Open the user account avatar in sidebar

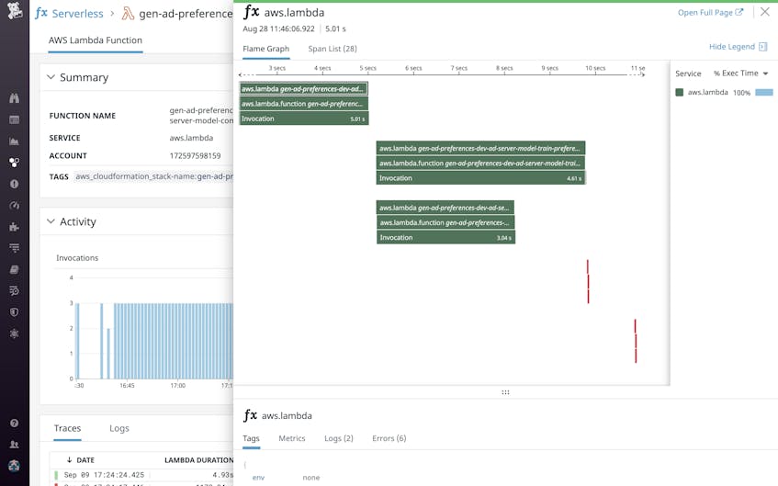(14, 466)
